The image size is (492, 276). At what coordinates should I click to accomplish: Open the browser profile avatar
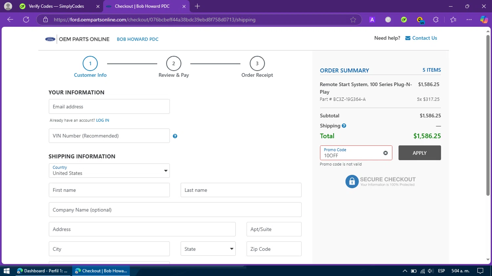point(8,6)
